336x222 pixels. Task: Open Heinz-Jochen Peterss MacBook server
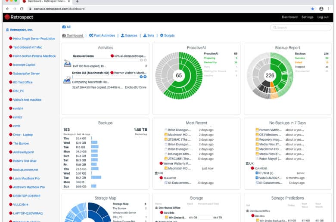(34, 56)
